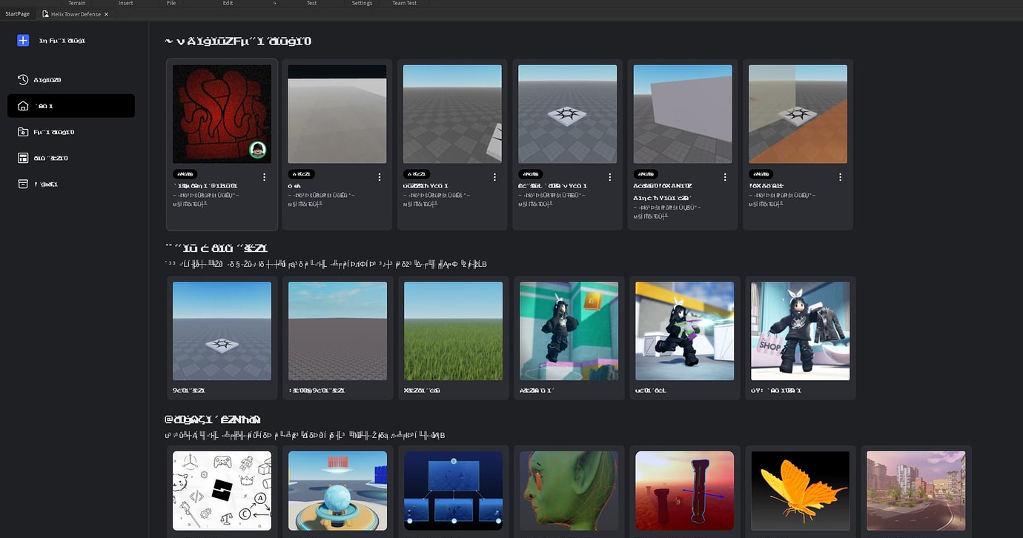This screenshot has height=538, width=1023.
Task: Open the Test menu
Action: click(x=311, y=3)
